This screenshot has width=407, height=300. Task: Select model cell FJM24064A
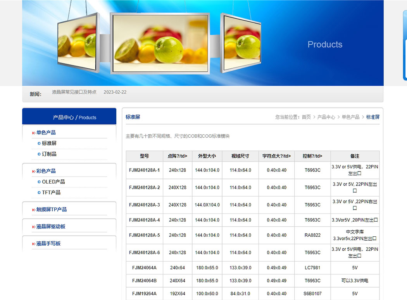coord(144,267)
